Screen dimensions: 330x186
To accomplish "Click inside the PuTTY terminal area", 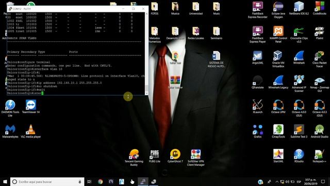I will 76,54.
